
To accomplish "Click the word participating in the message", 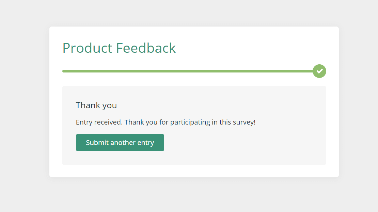I will 190,123.
